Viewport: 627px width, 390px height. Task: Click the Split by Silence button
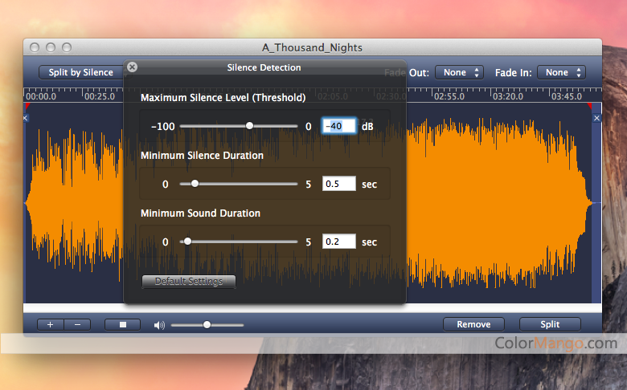tap(80, 72)
